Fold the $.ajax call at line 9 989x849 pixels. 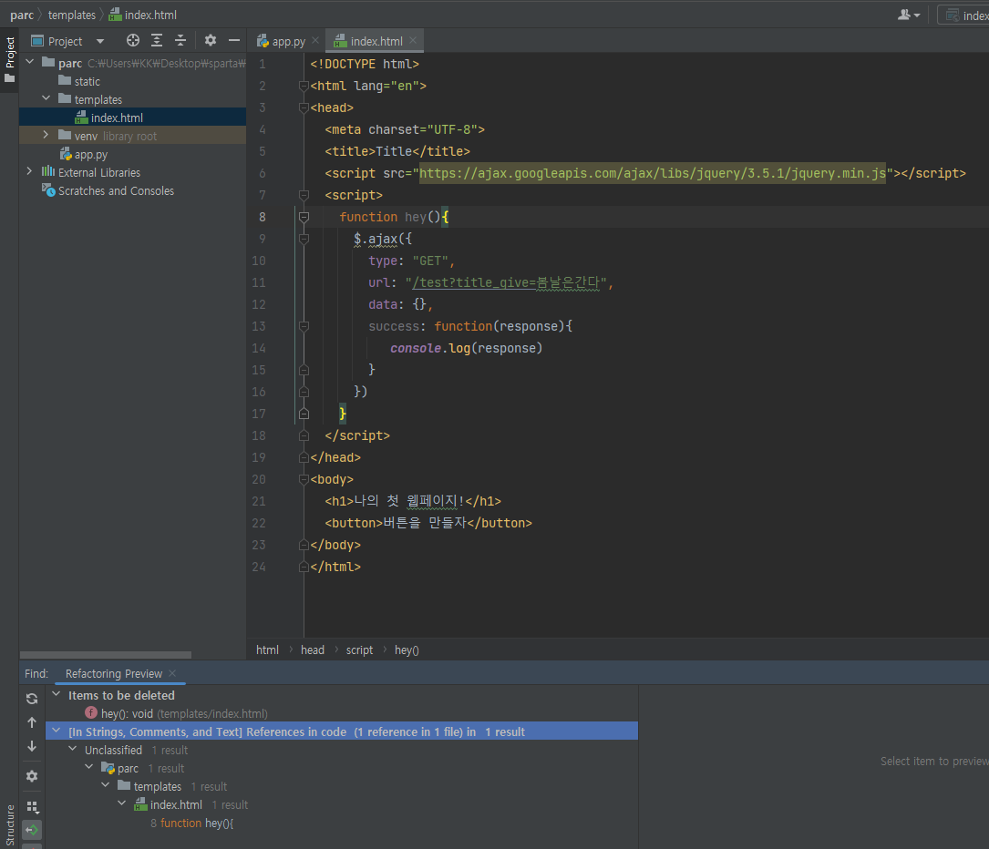pyautogui.click(x=304, y=239)
